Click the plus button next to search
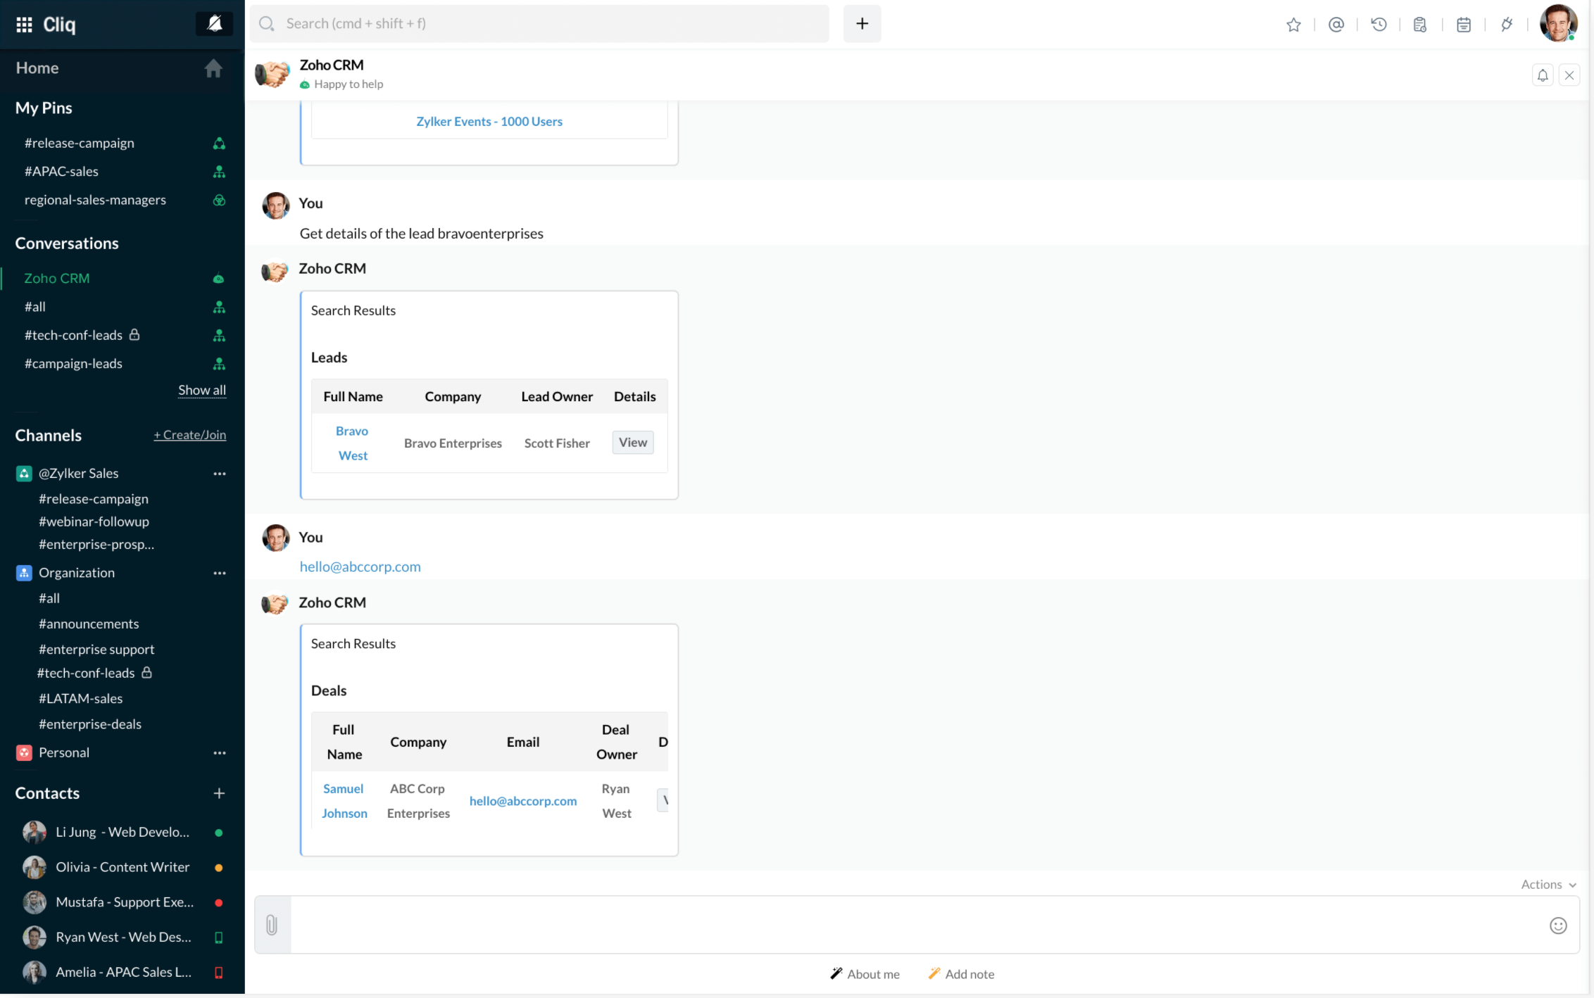Screen dimensions: 1594x998 tap(862, 24)
